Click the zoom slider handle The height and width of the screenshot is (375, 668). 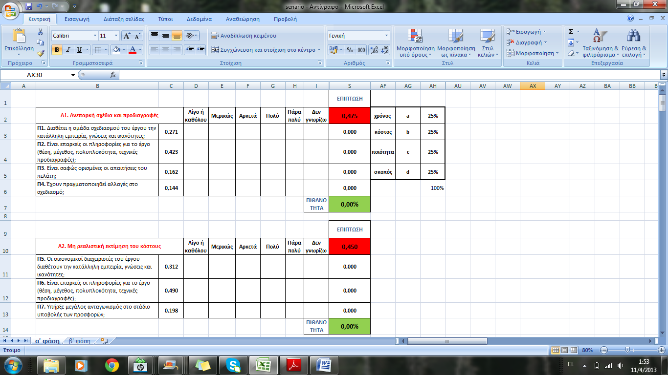click(x=627, y=350)
